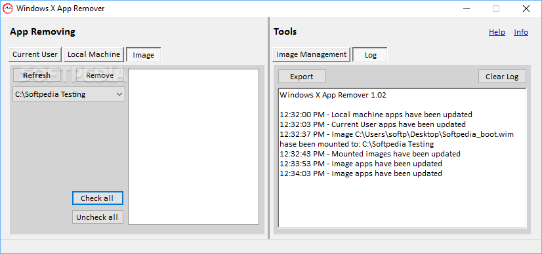
Task: Switch to the Local Machine tab
Action: pos(94,54)
